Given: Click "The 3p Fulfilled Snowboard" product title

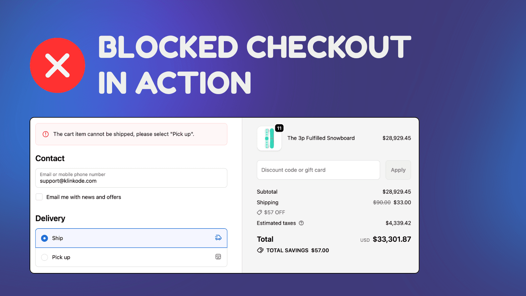Looking at the screenshot, I should pyautogui.click(x=321, y=138).
